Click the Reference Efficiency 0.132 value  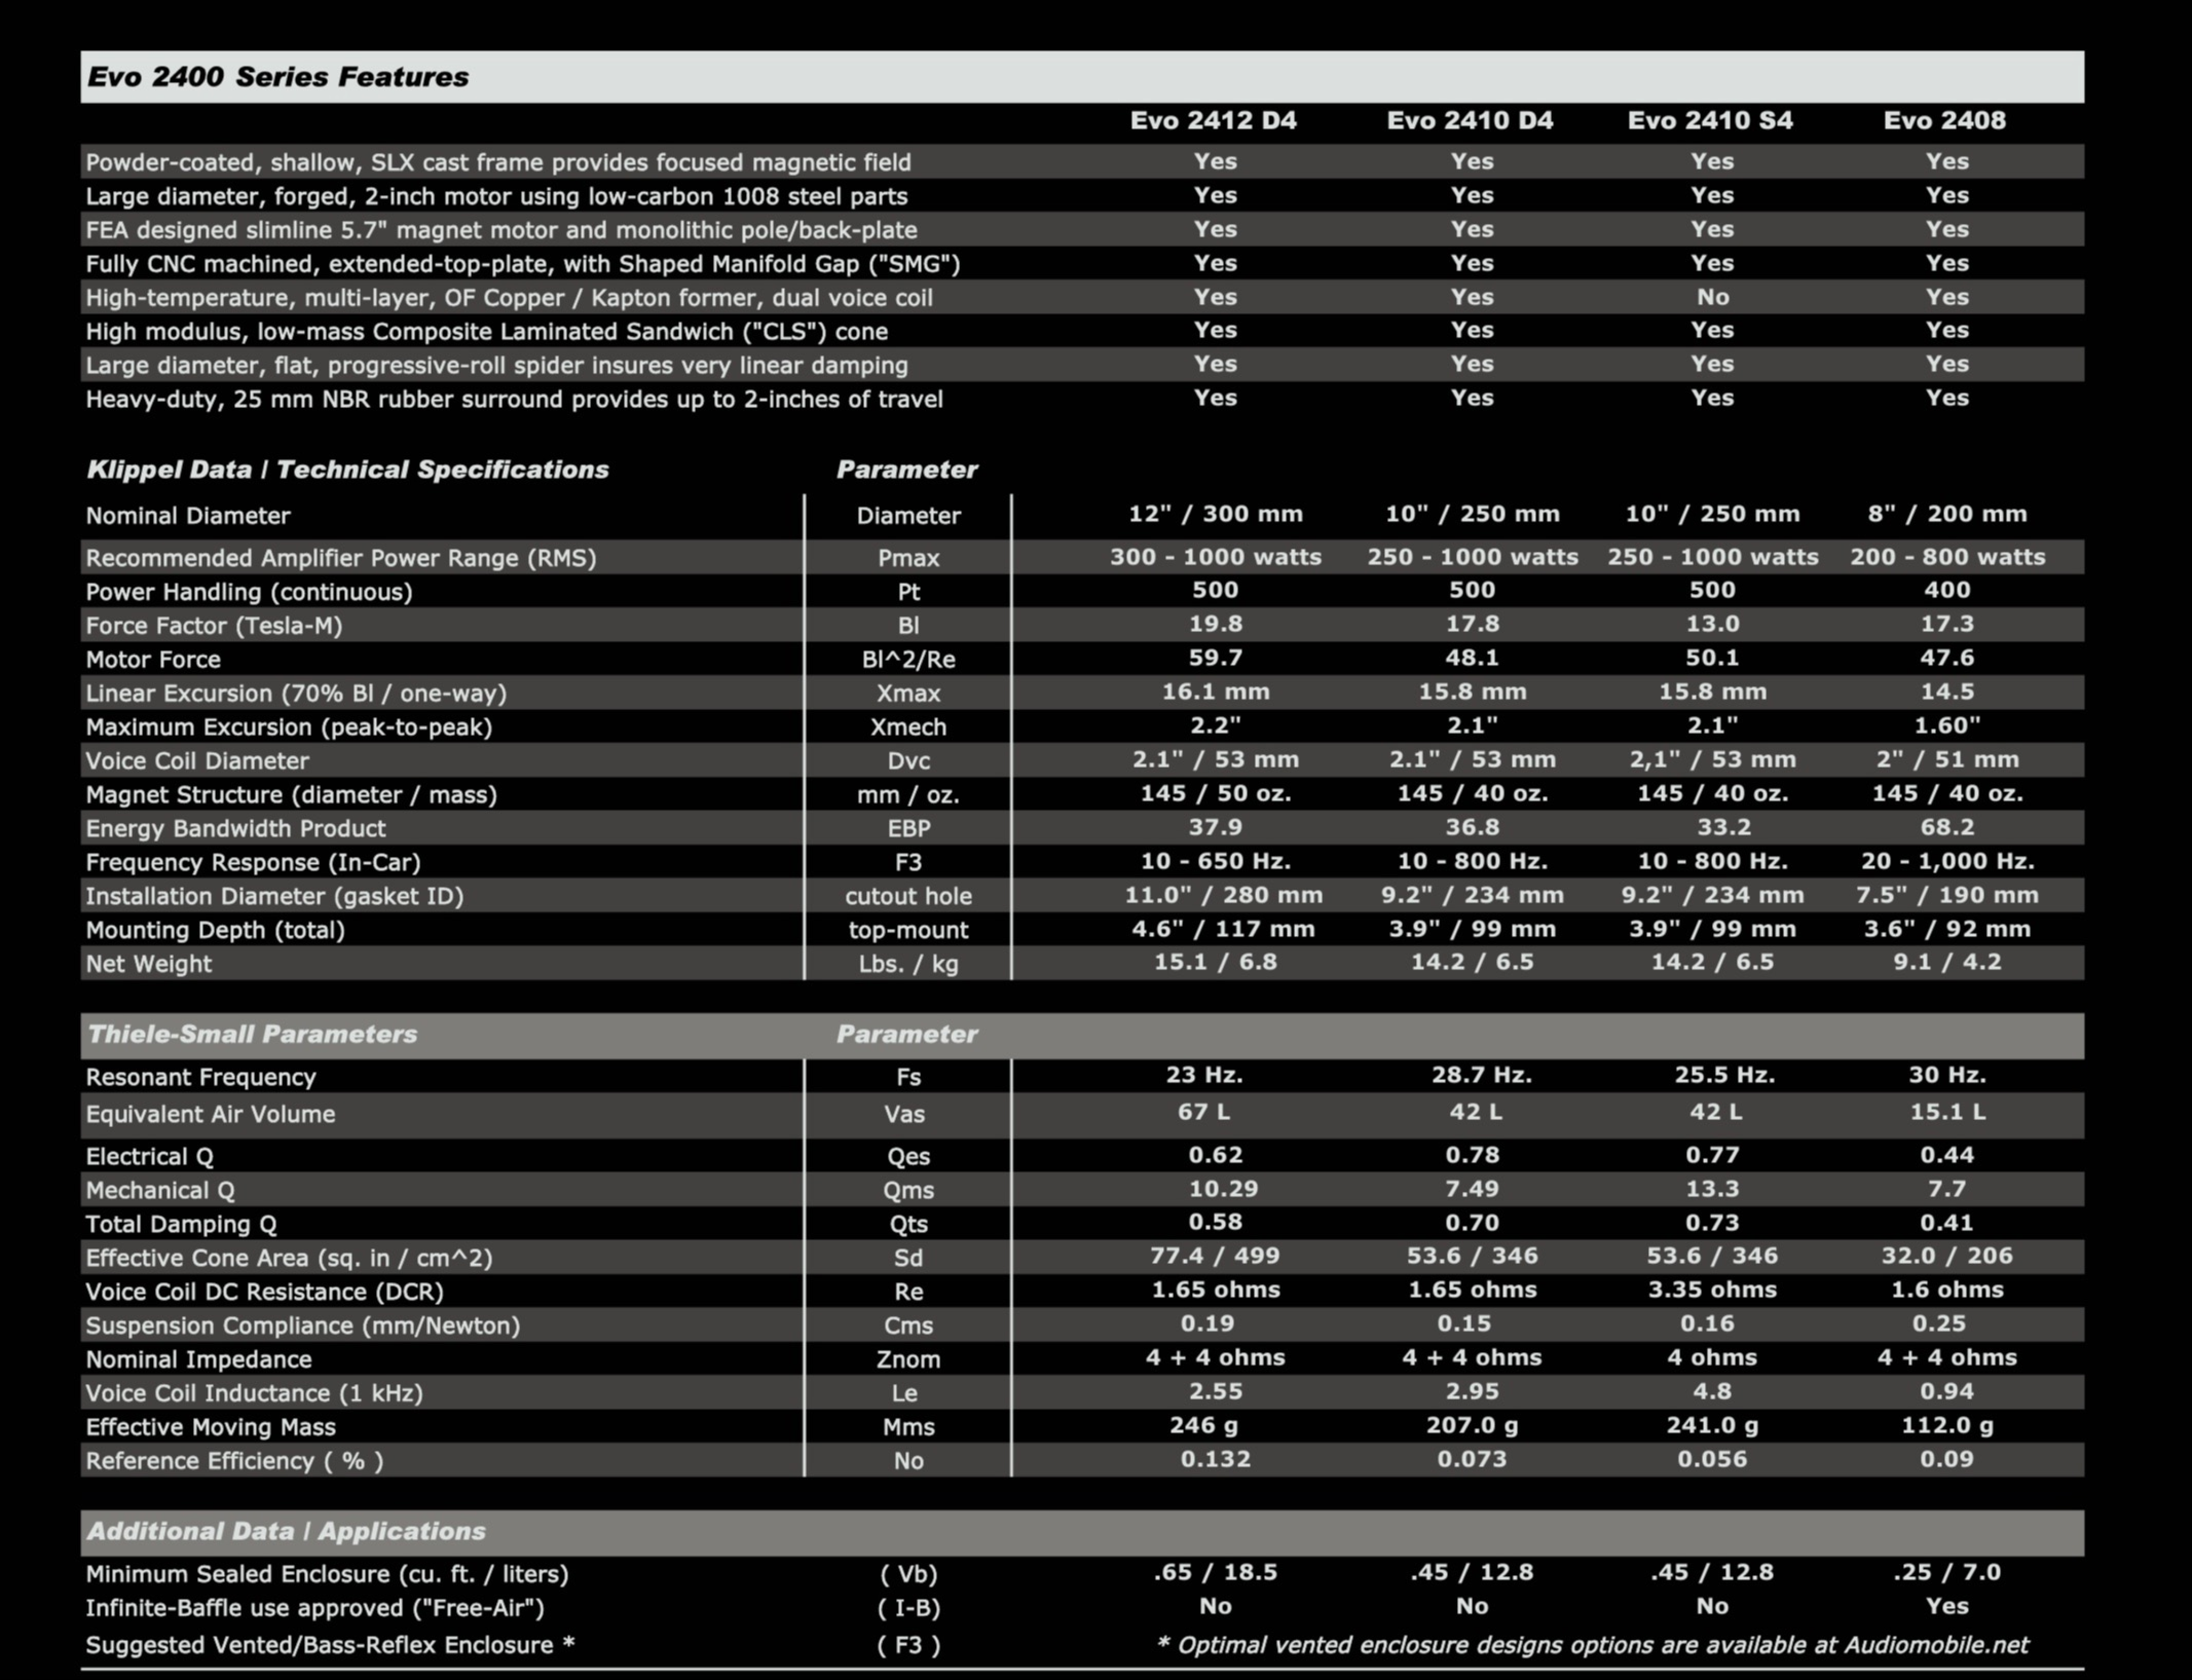pyautogui.click(x=1215, y=1459)
